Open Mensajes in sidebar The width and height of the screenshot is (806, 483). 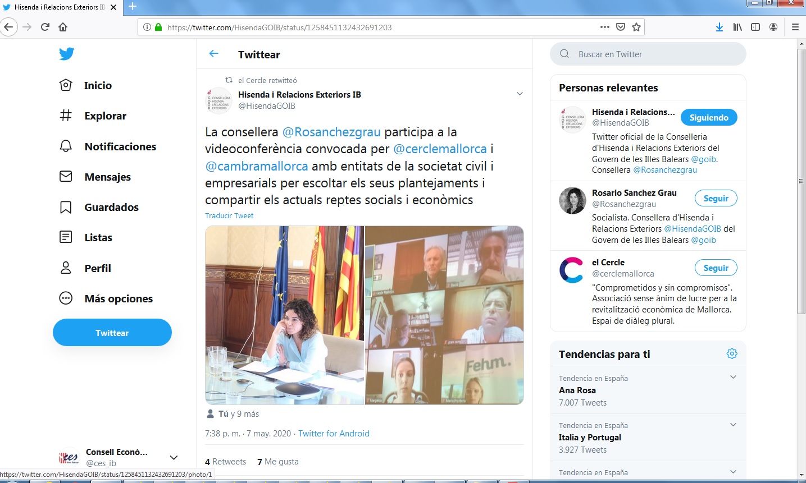[107, 177]
